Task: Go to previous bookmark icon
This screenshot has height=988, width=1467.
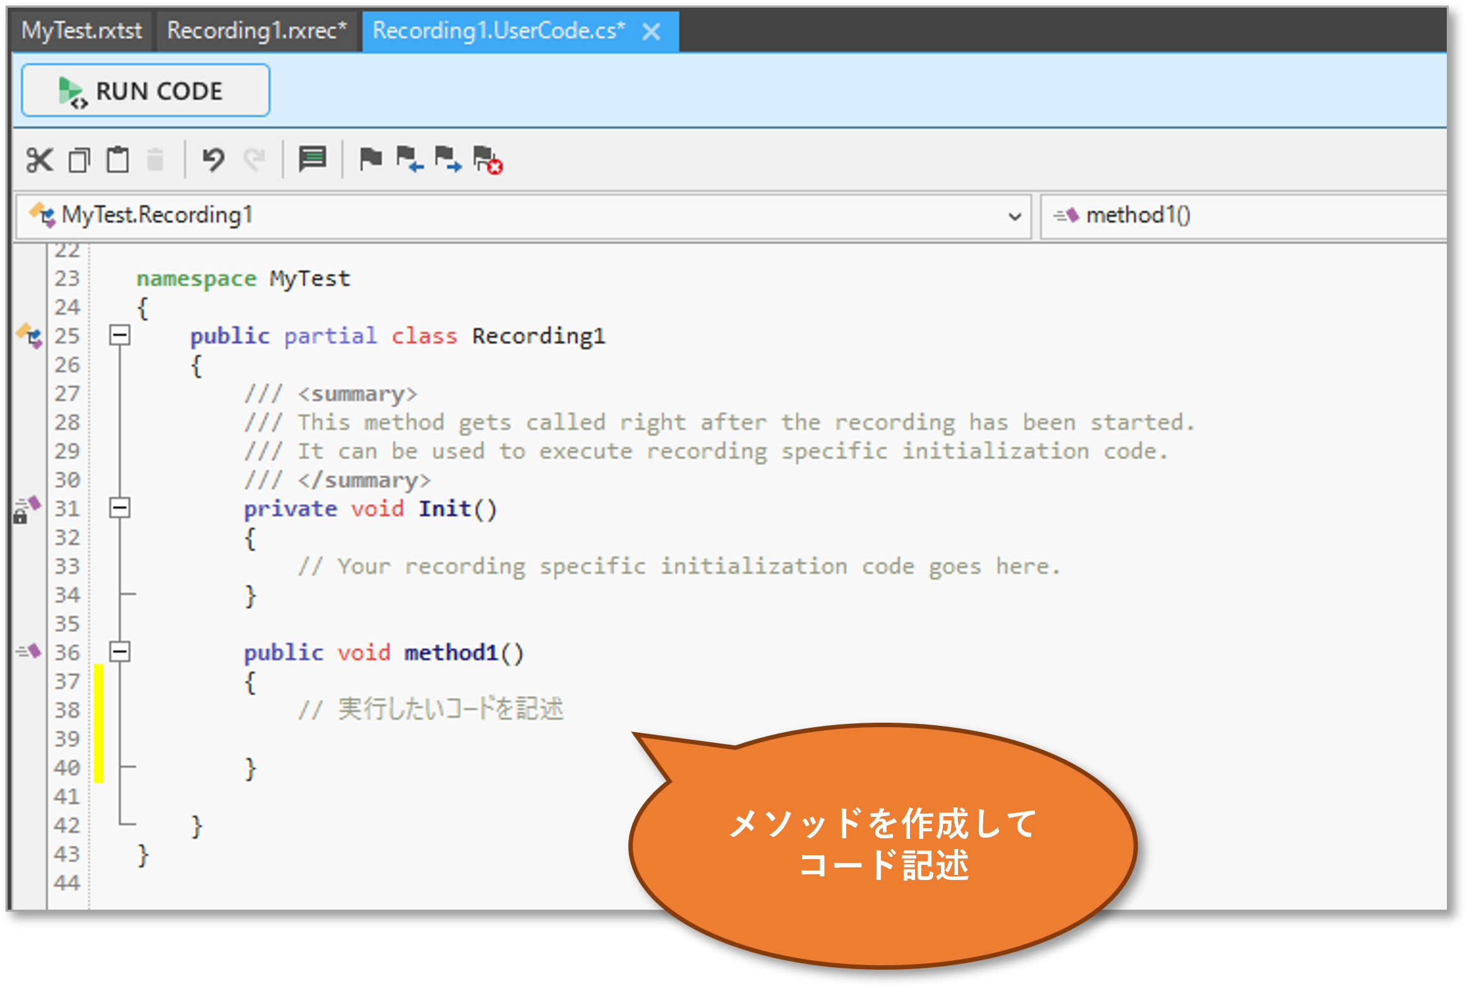Action: [409, 159]
